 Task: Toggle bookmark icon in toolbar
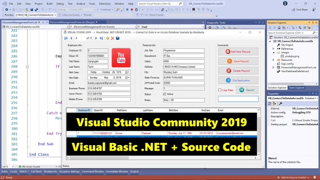[193, 9]
